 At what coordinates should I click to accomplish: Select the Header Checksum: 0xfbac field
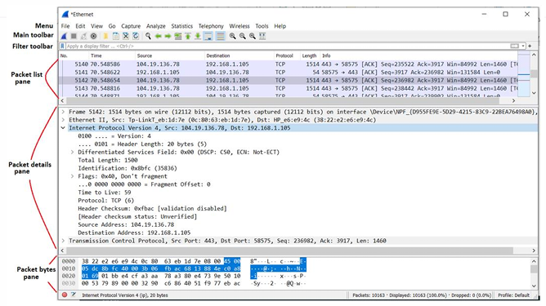[x=152, y=209]
